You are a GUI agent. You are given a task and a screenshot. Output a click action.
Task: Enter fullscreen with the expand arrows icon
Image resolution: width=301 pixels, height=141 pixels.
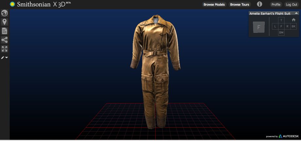[x=5, y=49]
